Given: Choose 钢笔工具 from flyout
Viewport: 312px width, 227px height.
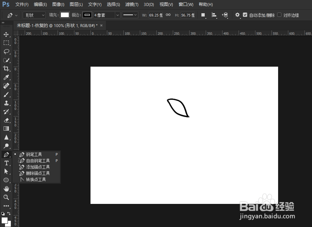Looking at the screenshot, I should tap(37, 154).
